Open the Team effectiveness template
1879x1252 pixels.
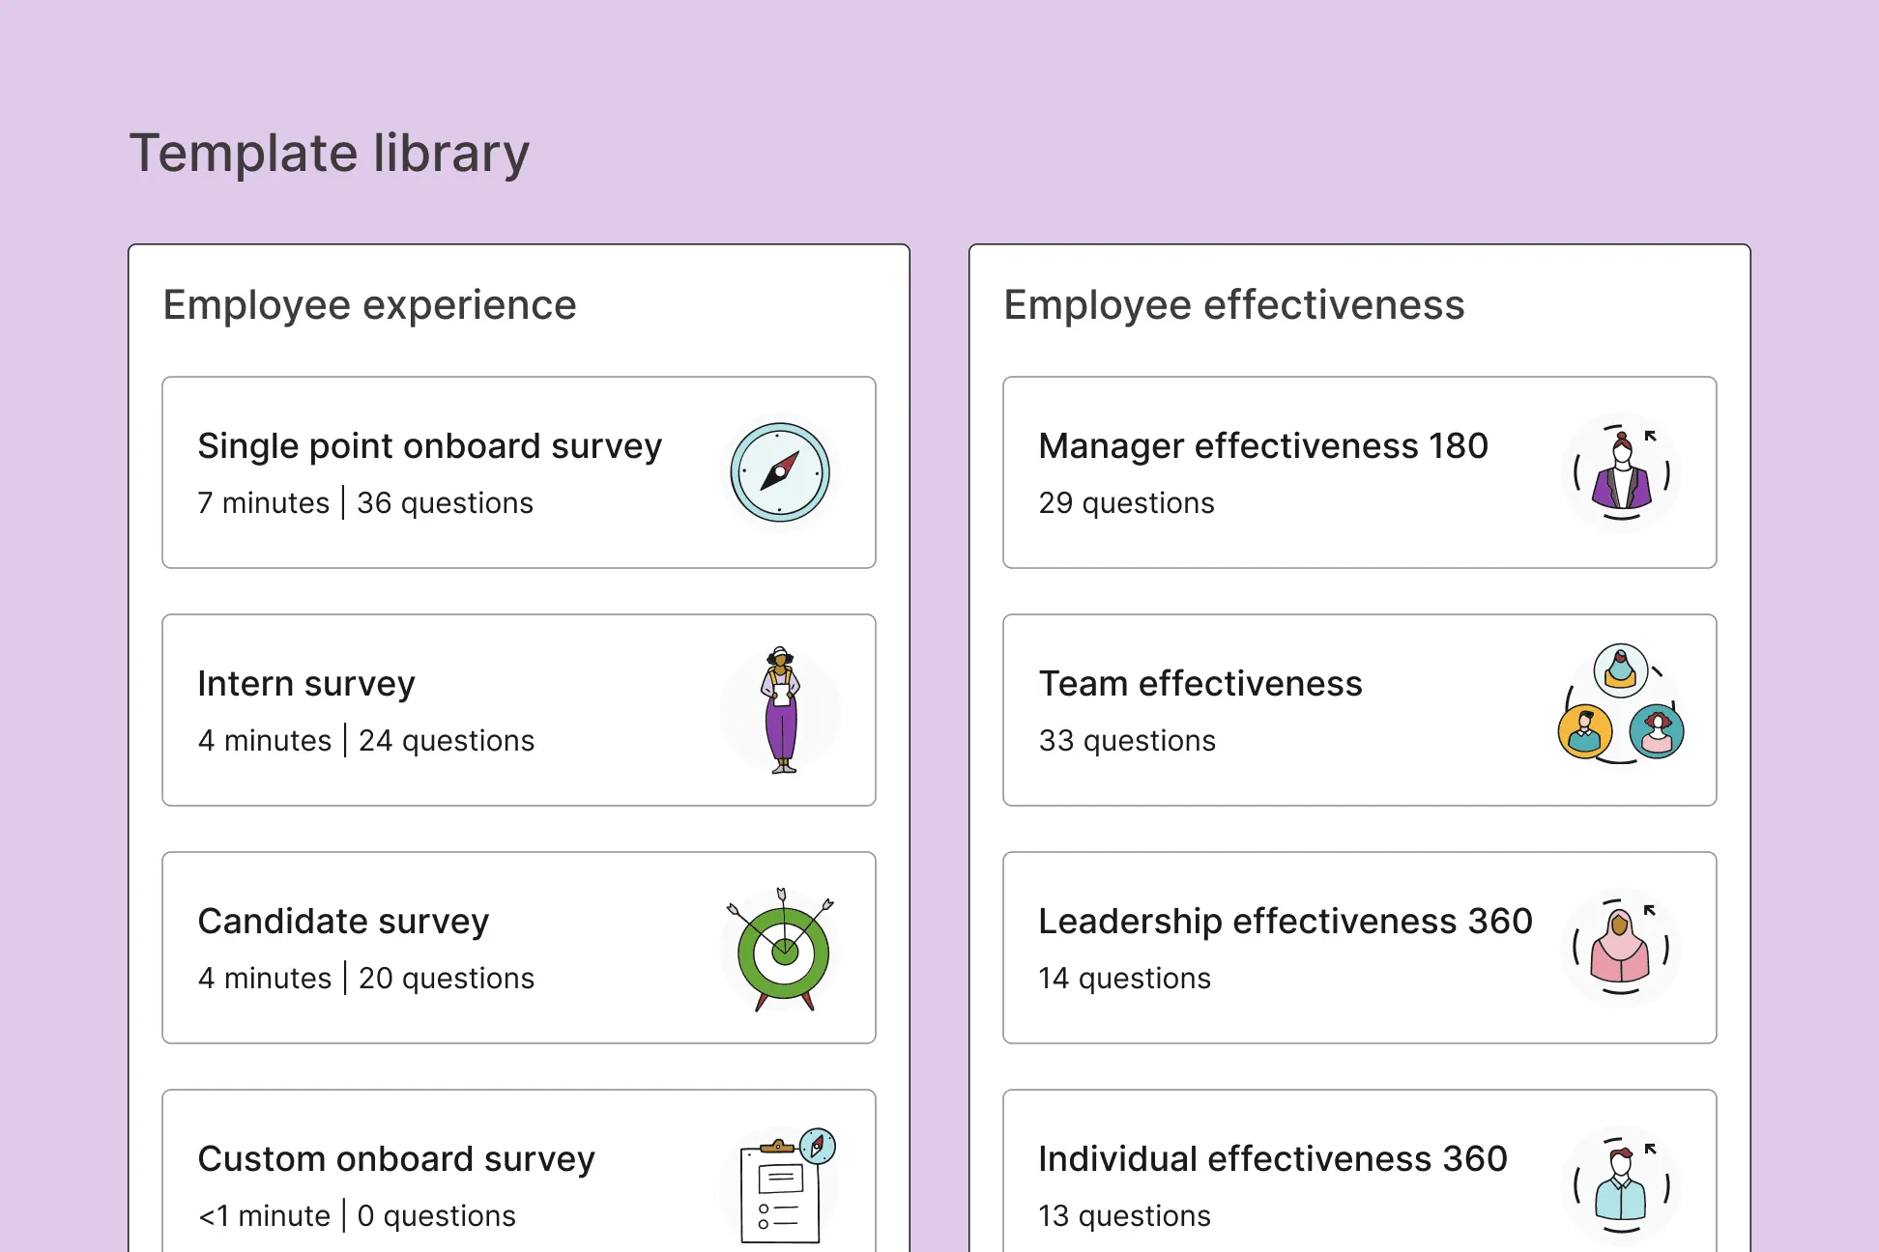[1200, 684]
